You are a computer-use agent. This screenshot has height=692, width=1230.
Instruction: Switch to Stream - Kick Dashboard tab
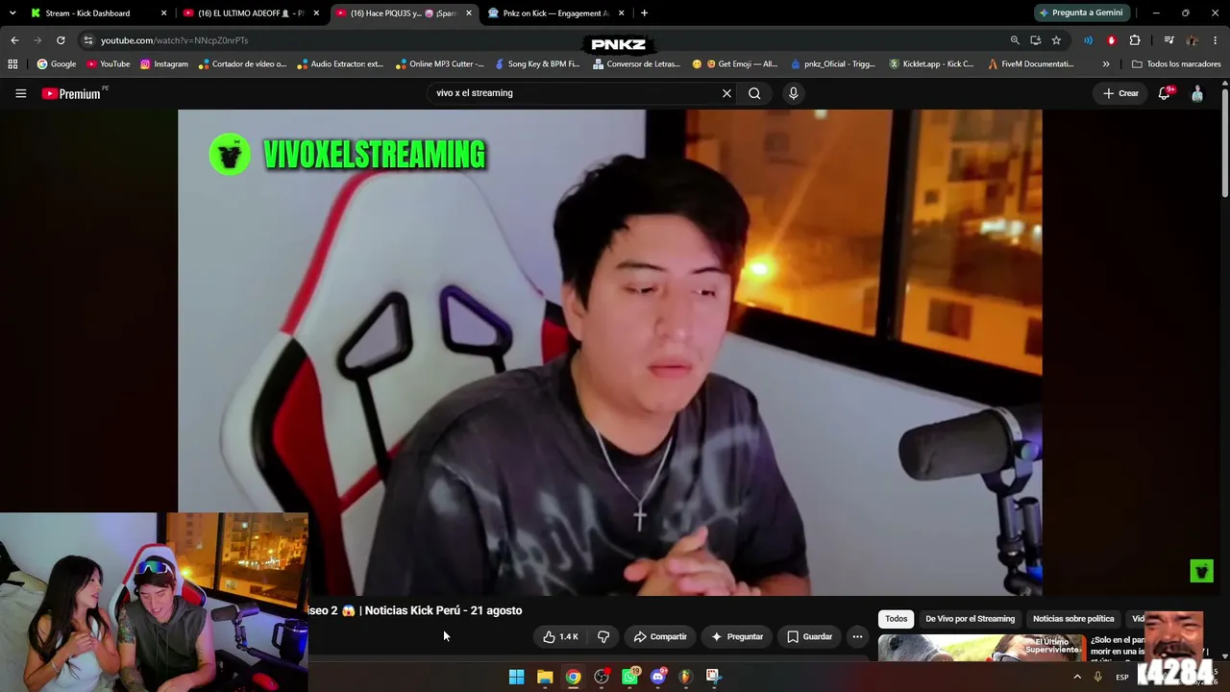point(87,13)
